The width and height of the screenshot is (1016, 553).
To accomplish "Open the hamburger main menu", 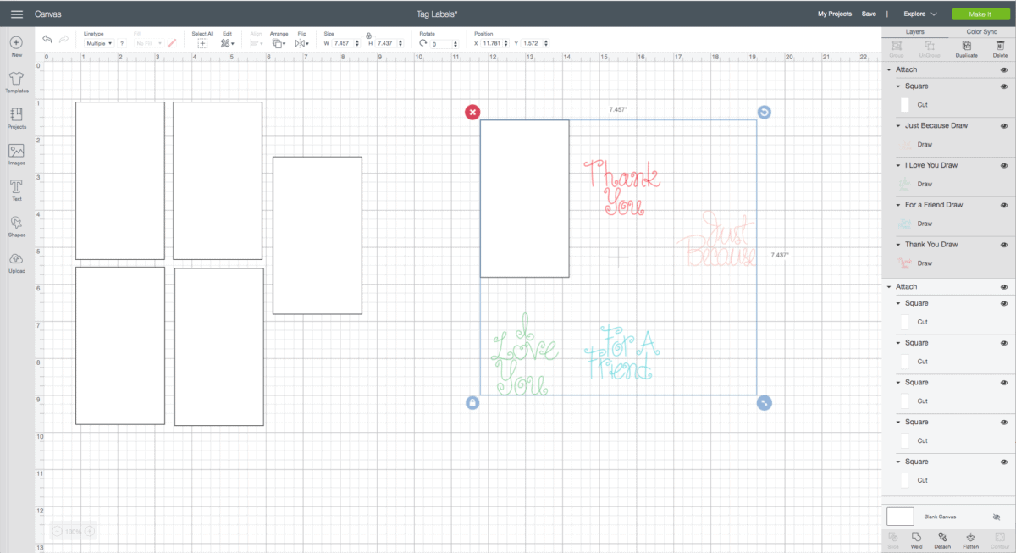I will pyautogui.click(x=16, y=14).
